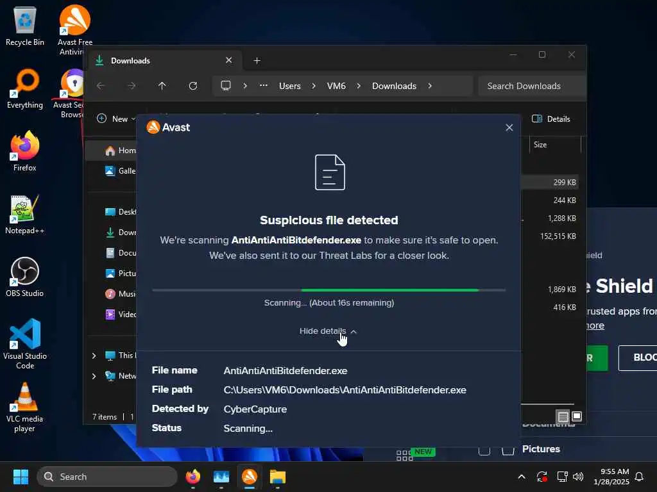Select Music in the Explorer sidebar
Image resolution: width=657 pixels, height=492 pixels.
[121, 293]
